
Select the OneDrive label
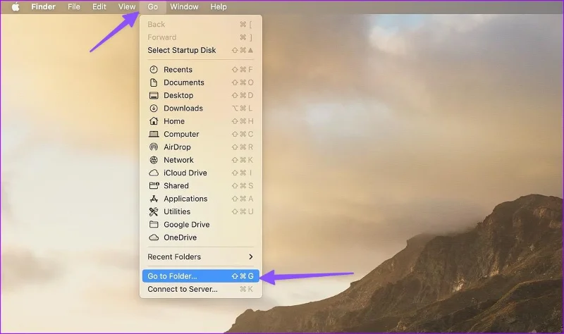(180, 237)
